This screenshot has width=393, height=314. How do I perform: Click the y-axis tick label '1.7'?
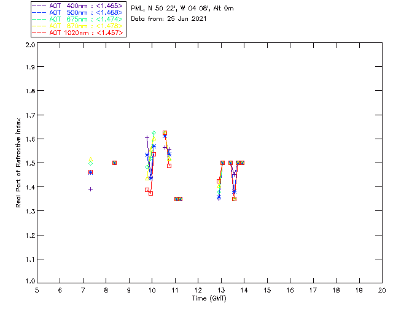click(30, 115)
